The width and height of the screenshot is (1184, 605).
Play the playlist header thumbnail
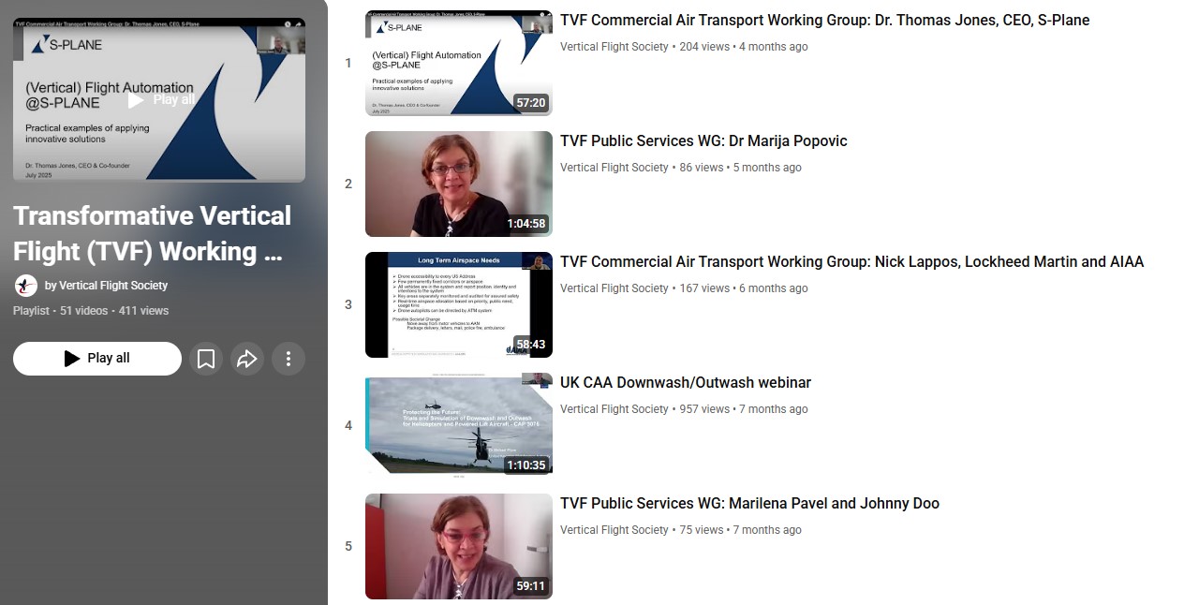159,99
